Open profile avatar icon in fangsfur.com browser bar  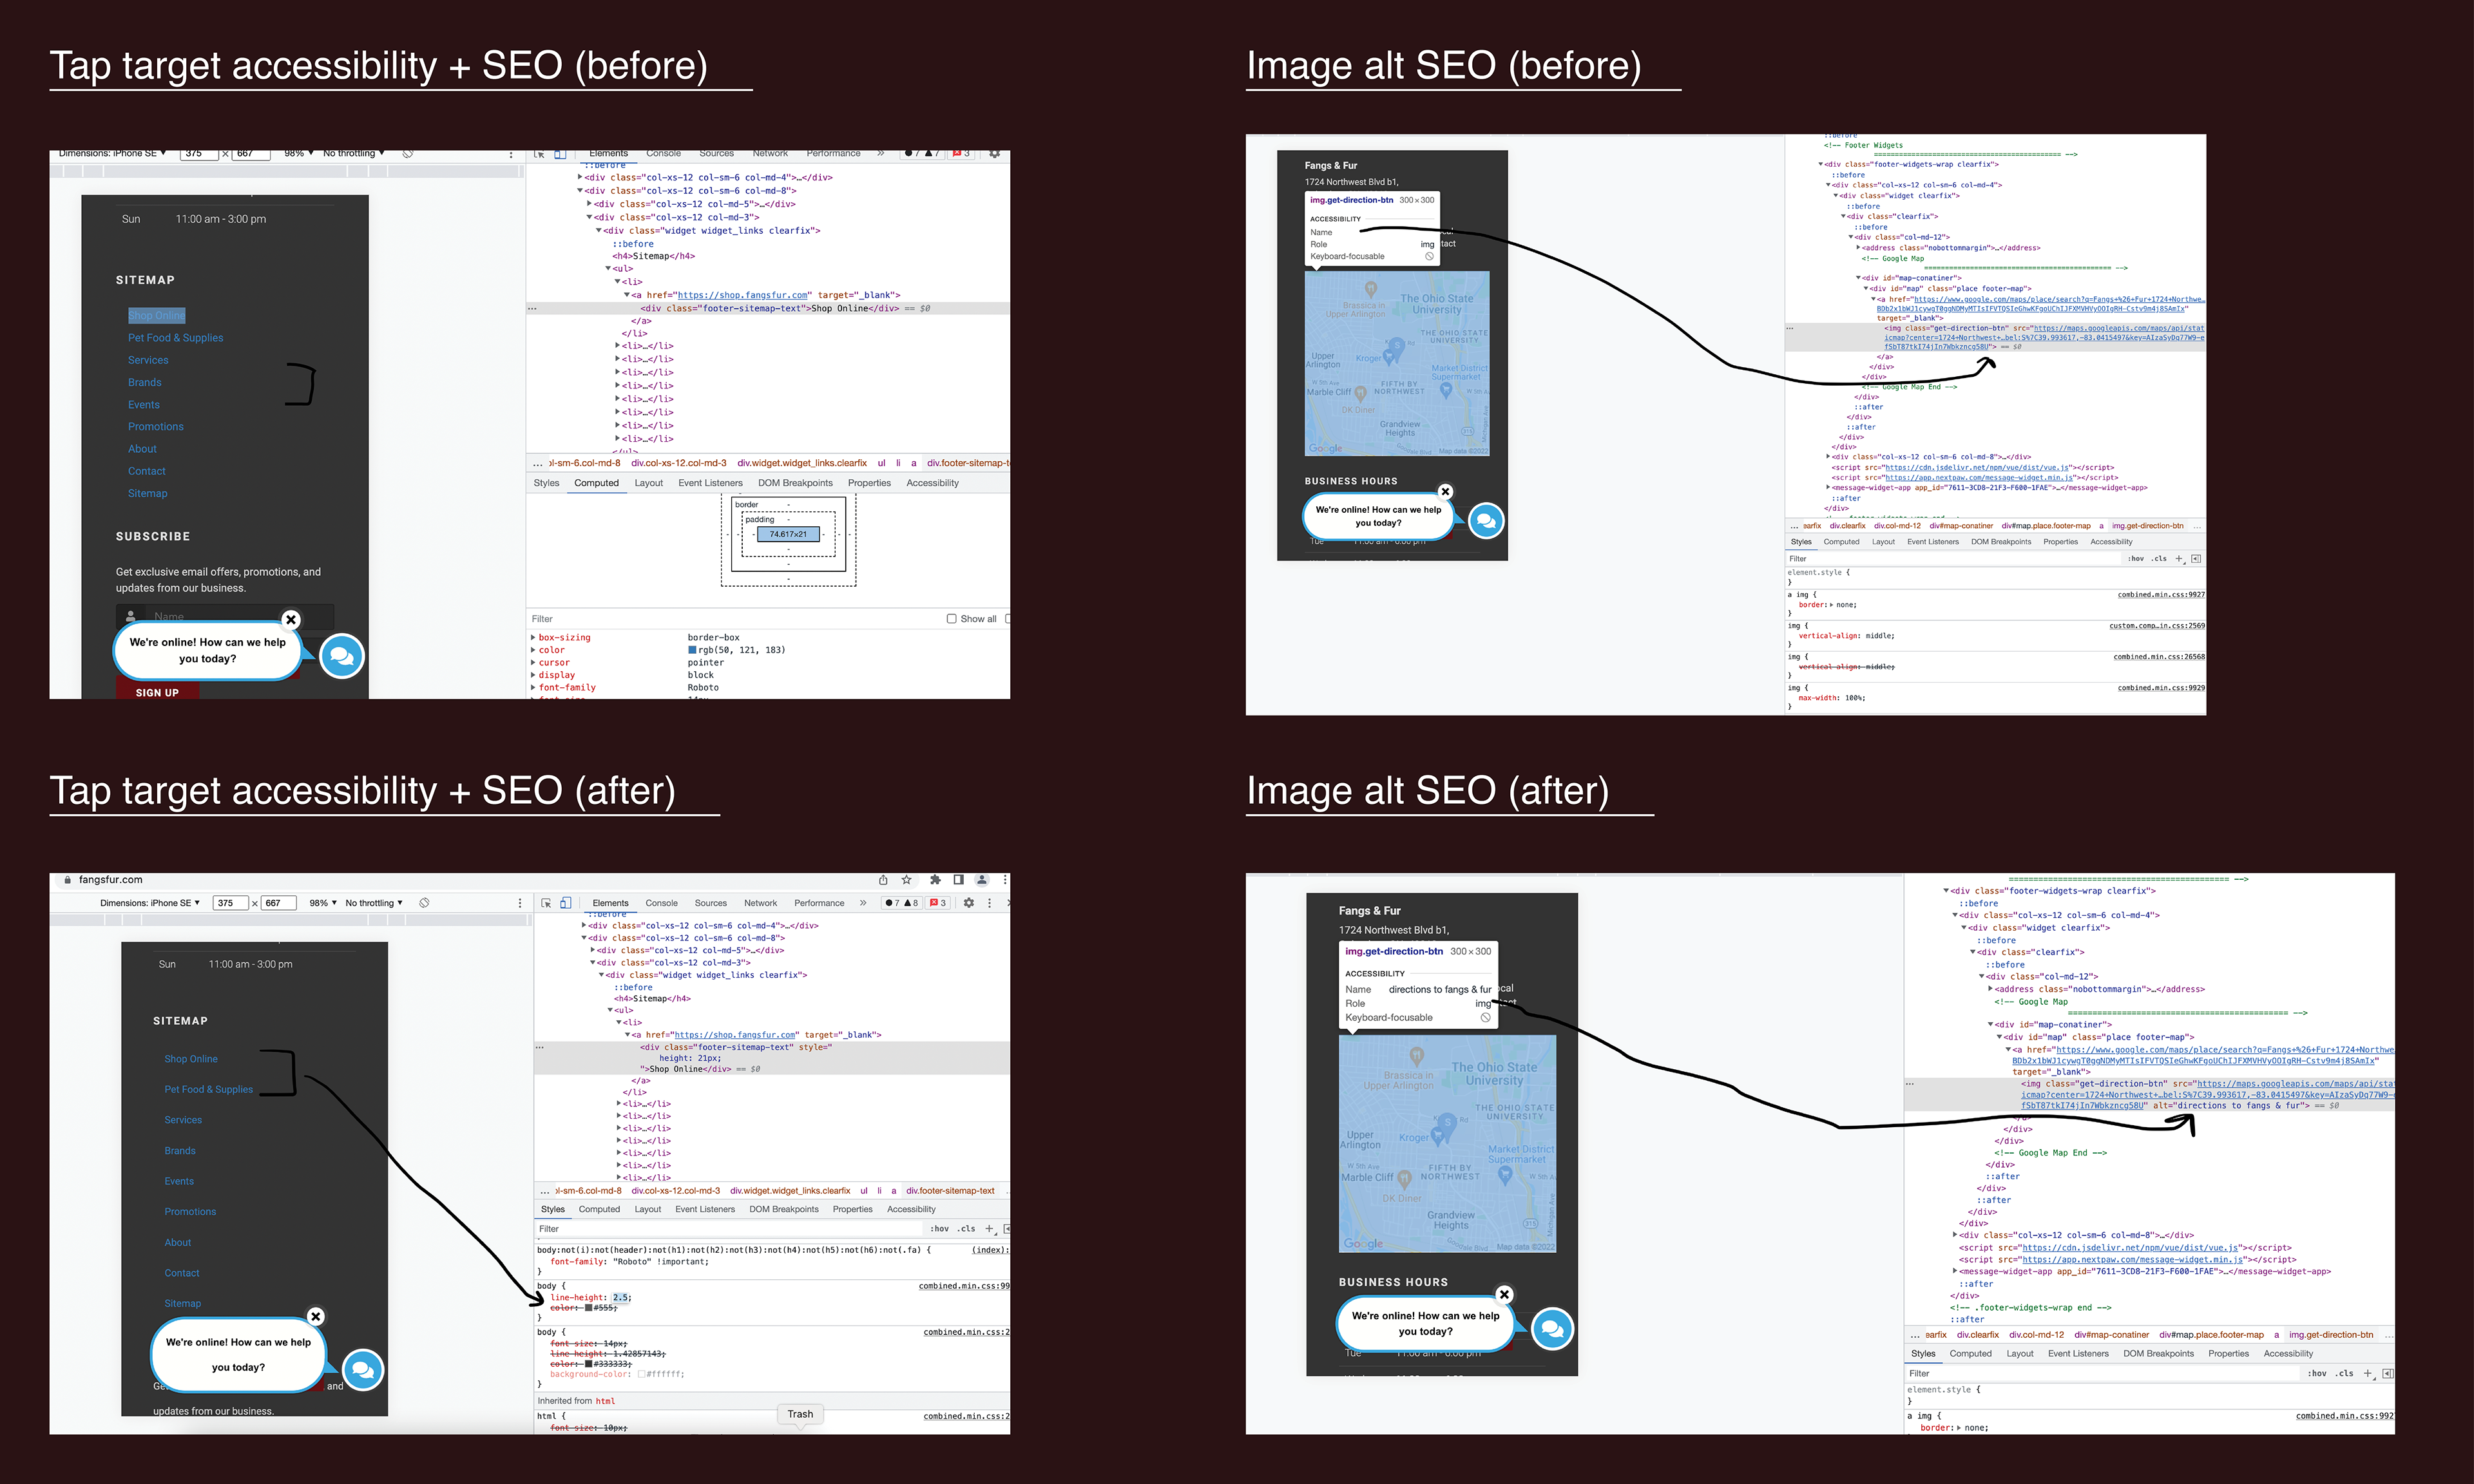[982, 880]
